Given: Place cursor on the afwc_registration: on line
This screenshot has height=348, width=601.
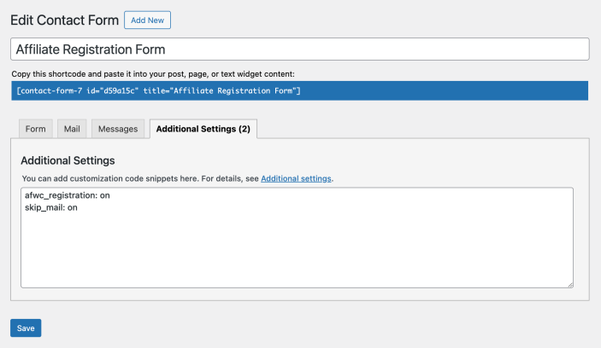Looking at the screenshot, I should (68, 195).
